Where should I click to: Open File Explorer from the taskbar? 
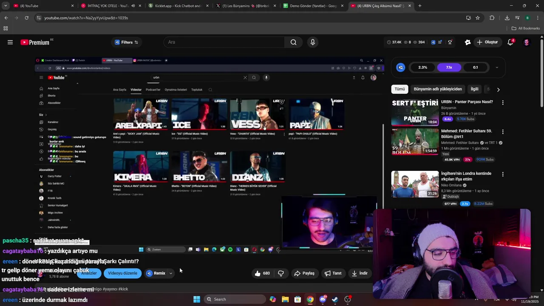click(x=285, y=299)
